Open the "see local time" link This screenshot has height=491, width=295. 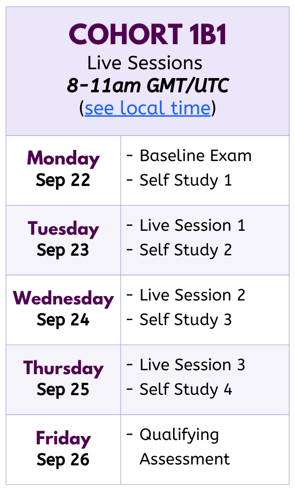point(147,108)
